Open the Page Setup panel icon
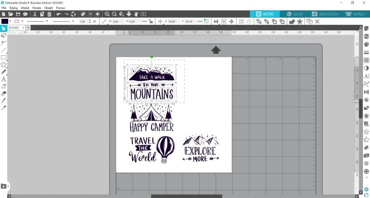This screenshot has height=198, width=370. pyautogui.click(x=366, y=28)
